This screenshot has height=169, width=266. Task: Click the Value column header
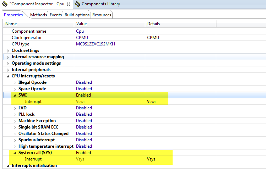(110, 24)
